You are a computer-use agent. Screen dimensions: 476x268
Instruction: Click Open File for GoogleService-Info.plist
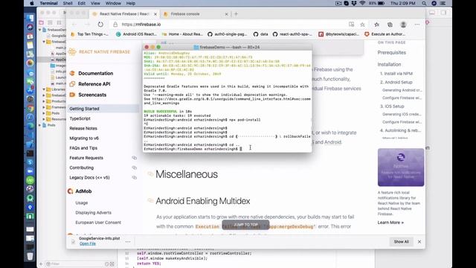pos(88,243)
